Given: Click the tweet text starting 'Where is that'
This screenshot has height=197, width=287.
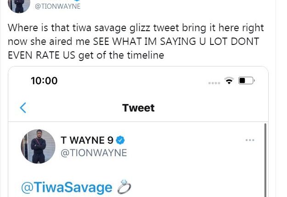Looking at the screenshot, I should click(136, 28).
